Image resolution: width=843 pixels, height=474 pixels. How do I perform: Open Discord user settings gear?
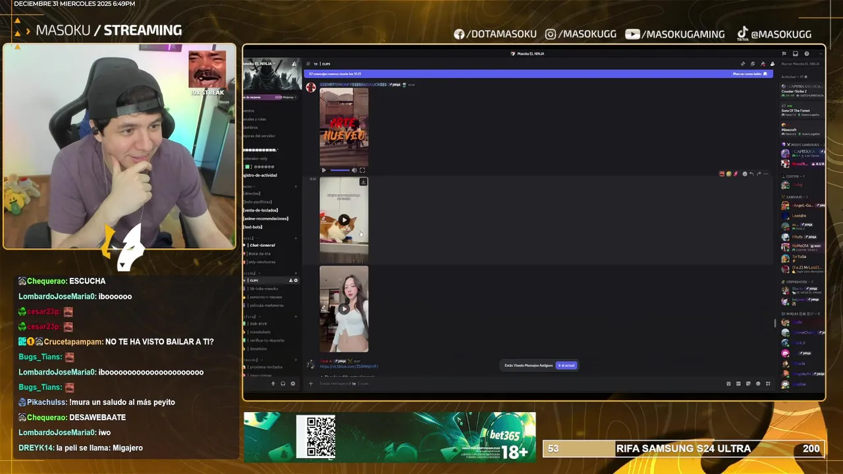point(293,384)
